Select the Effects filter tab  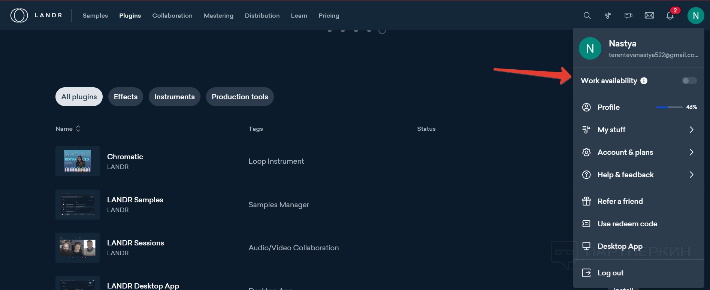coord(126,97)
